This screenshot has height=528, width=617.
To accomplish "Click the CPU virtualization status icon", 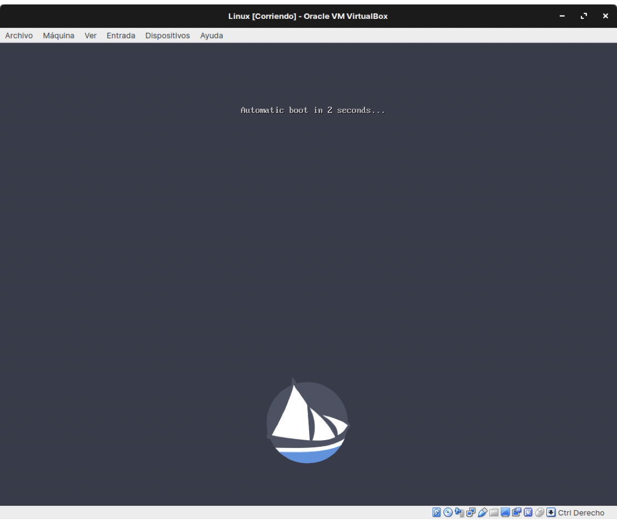I will click(528, 512).
